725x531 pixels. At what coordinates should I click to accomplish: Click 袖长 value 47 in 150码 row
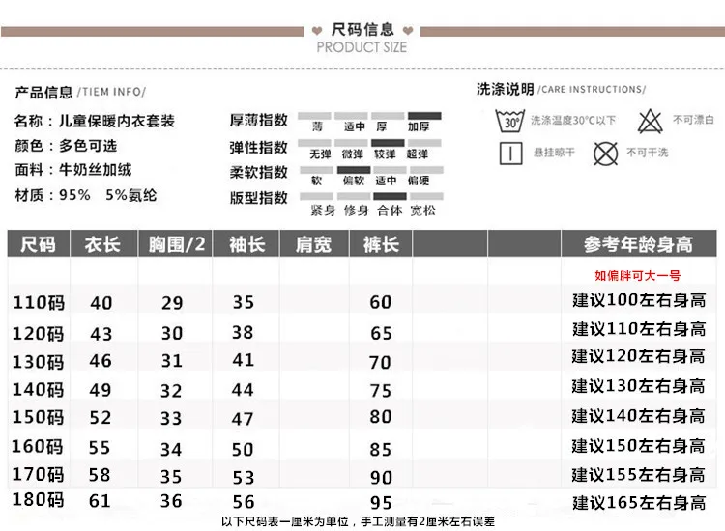(243, 419)
